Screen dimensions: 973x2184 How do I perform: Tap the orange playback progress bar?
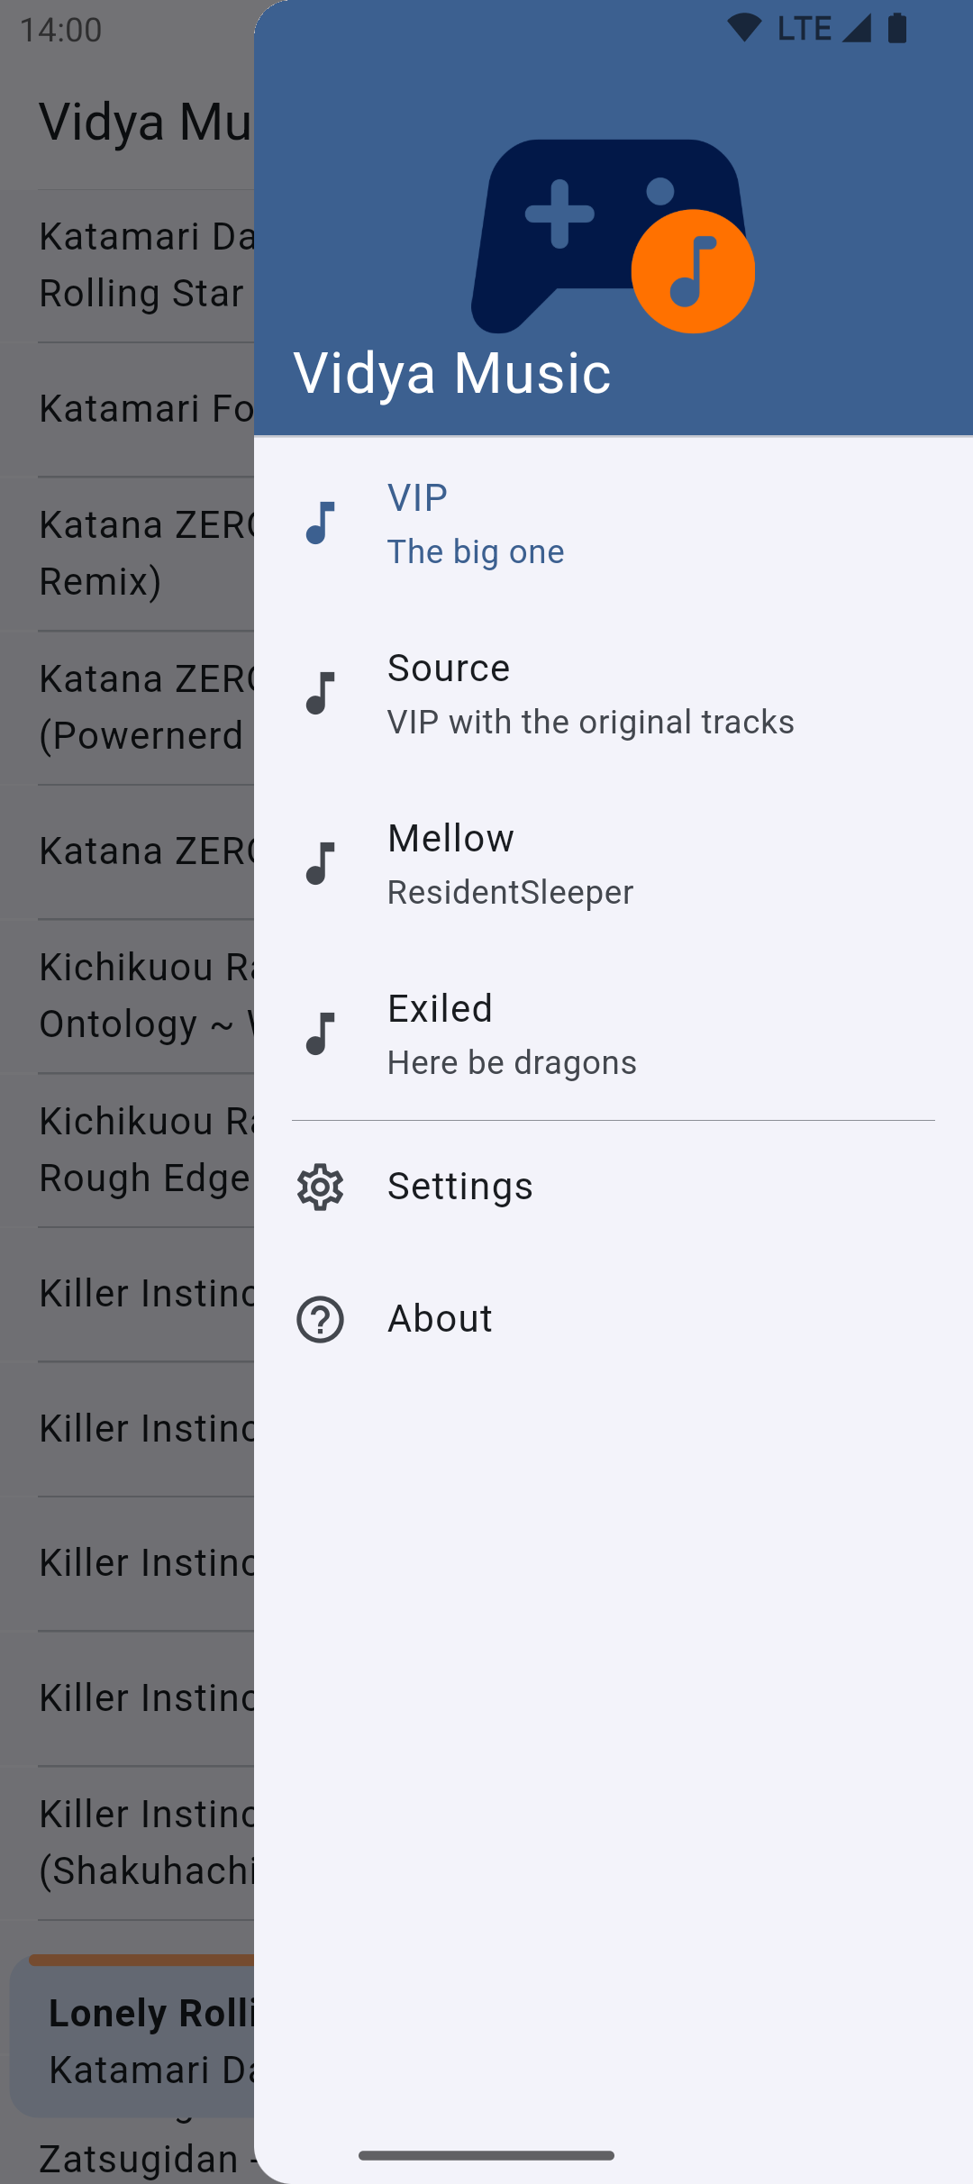141,1959
